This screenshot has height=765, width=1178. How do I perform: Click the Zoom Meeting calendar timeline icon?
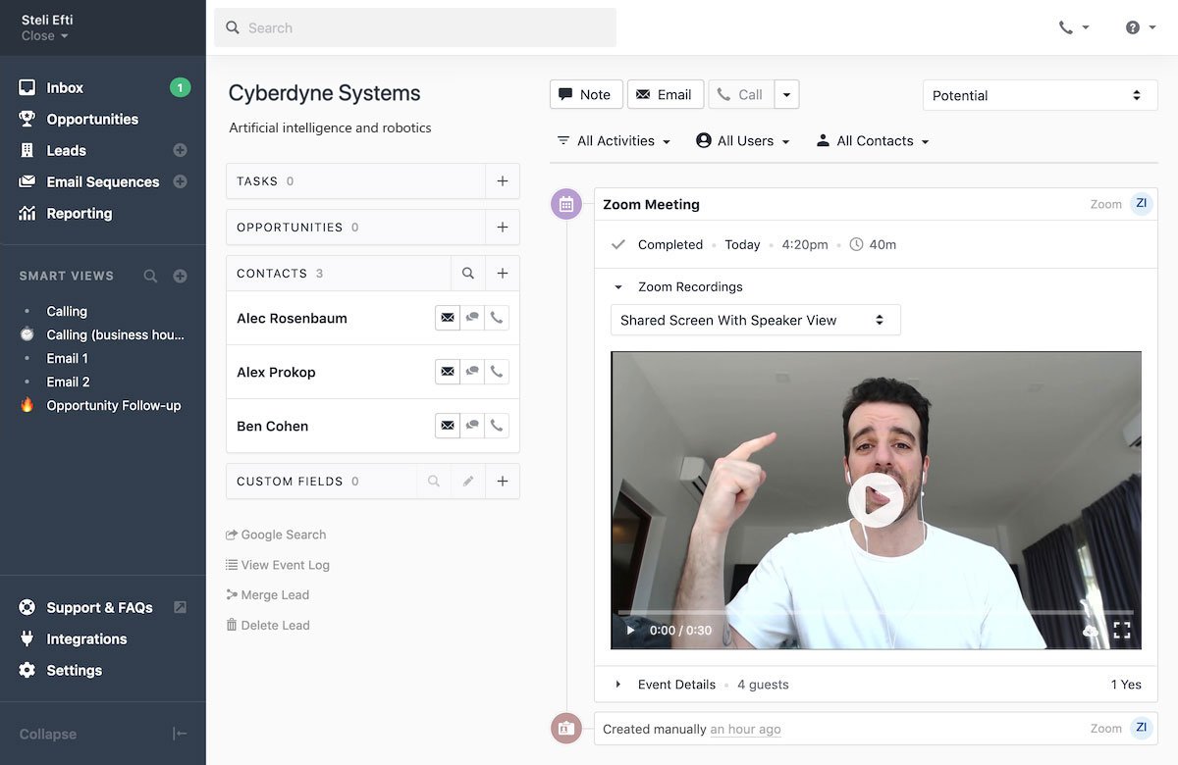(566, 204)
